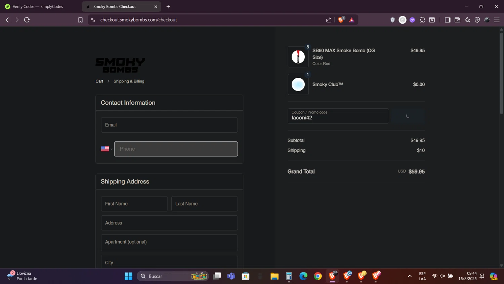Open Brave Shields lion icon
504x284 pixels.
341,20
